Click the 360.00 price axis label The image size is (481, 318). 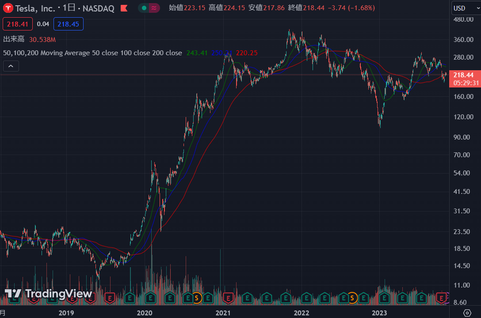(x=463, y=39)
